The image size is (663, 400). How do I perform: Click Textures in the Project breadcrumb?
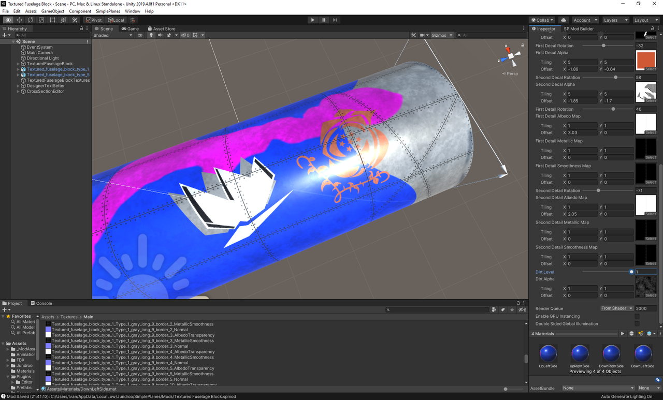68,317
